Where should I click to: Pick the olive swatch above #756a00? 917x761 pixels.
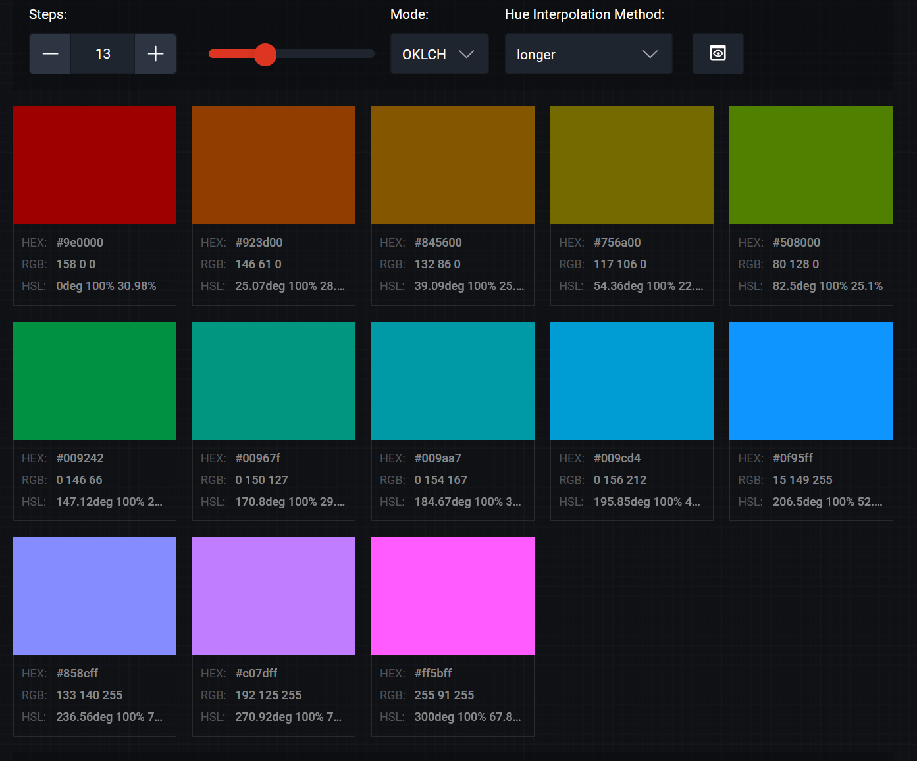point(632,165)
